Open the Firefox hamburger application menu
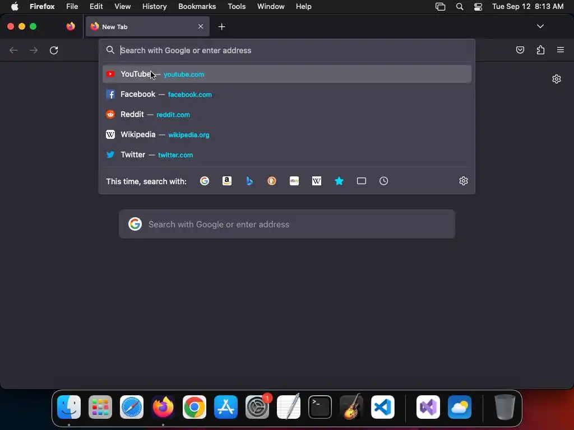 coord(561,50)
